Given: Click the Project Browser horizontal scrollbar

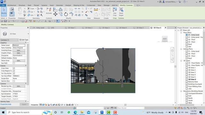Looking at the screenshot, I should (x=187, y=105).
